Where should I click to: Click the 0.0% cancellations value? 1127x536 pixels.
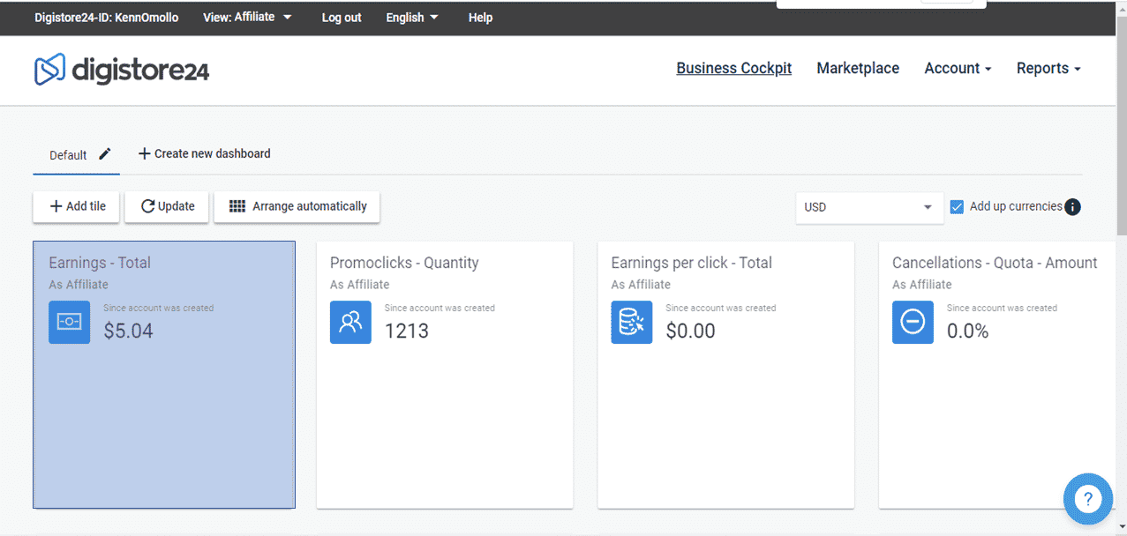point(968,331)
